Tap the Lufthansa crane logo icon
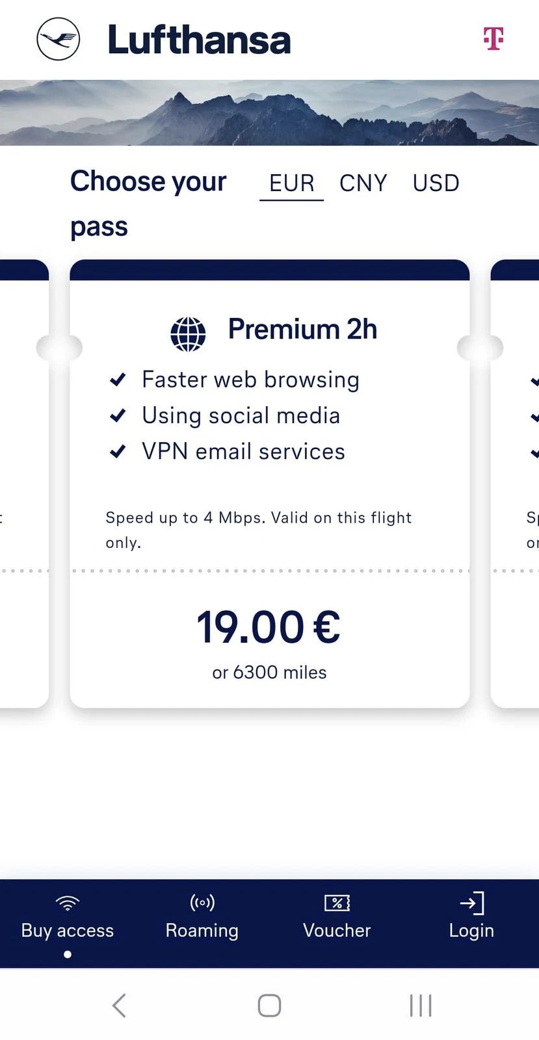This screenshot has width=539, height=1040. point(58,39)
